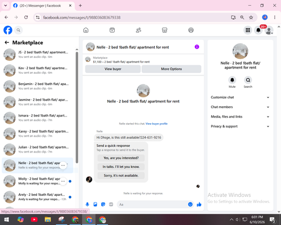This screenshot has width=281, height=225.
Task: Click the message input field Aa
Action: (x=153, y=204)
